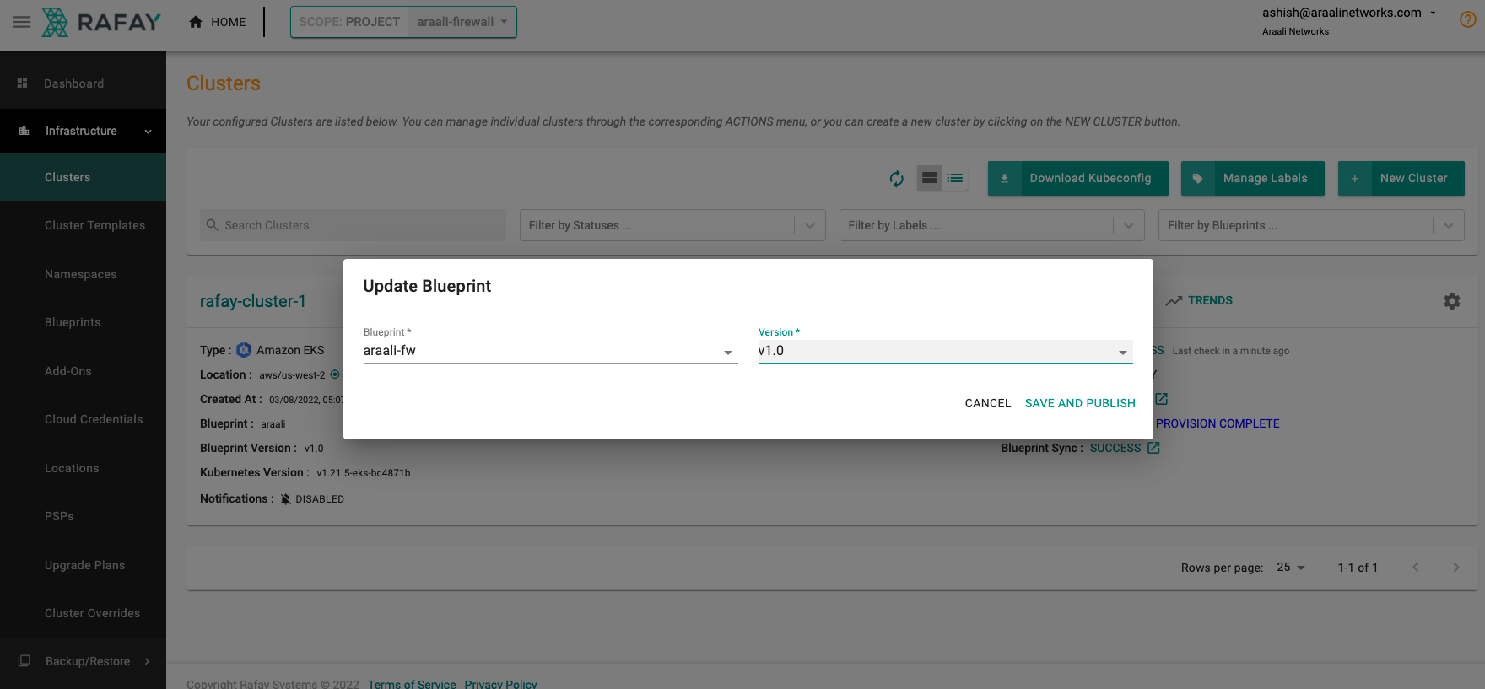
Task: Open Blueprint Sync details external link icon
Action: pyautogui.click(x=1153, y=448)
